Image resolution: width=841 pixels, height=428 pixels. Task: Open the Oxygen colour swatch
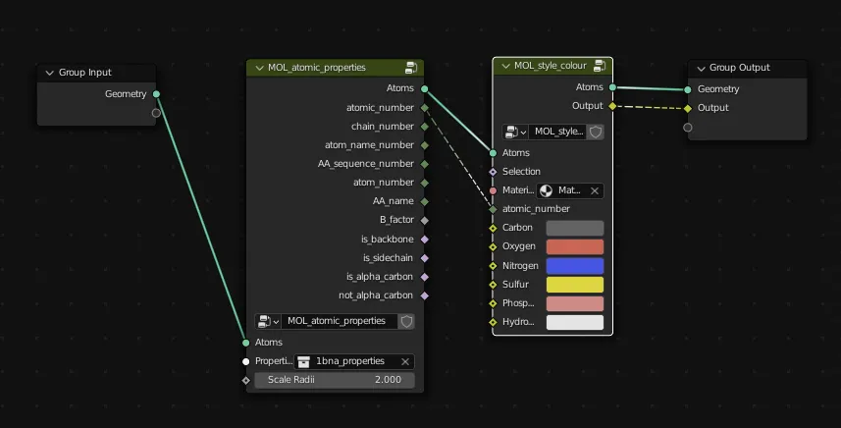pos(574,246)
